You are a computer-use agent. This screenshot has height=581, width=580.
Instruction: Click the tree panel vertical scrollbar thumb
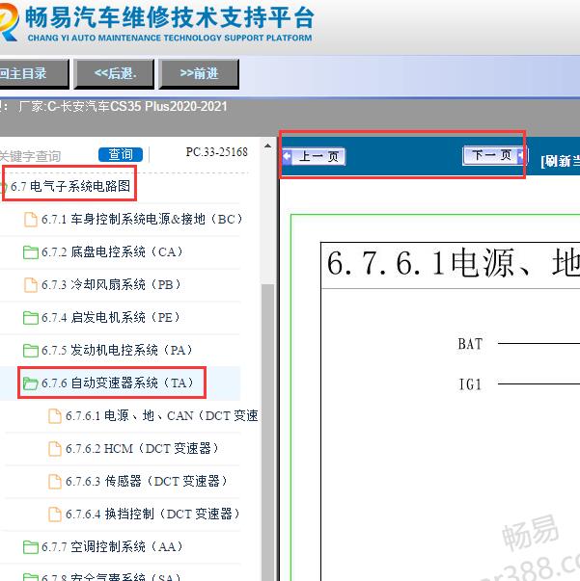coord(267,432)
